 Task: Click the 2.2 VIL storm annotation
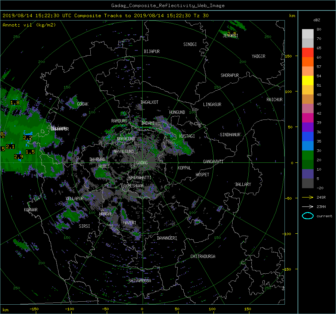[x=28, y=138]
